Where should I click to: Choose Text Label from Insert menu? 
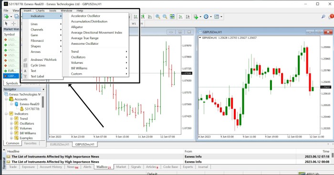click(x=42, y=76)
